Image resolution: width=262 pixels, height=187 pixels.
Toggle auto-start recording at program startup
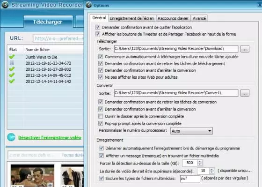(x=101, y=148)
